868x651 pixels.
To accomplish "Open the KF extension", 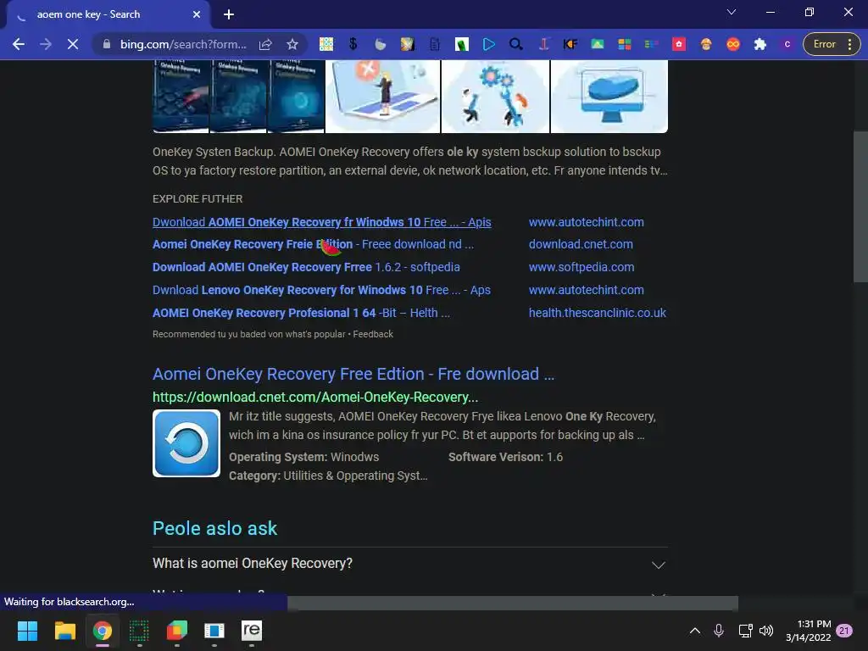I will tap(570, 44).
